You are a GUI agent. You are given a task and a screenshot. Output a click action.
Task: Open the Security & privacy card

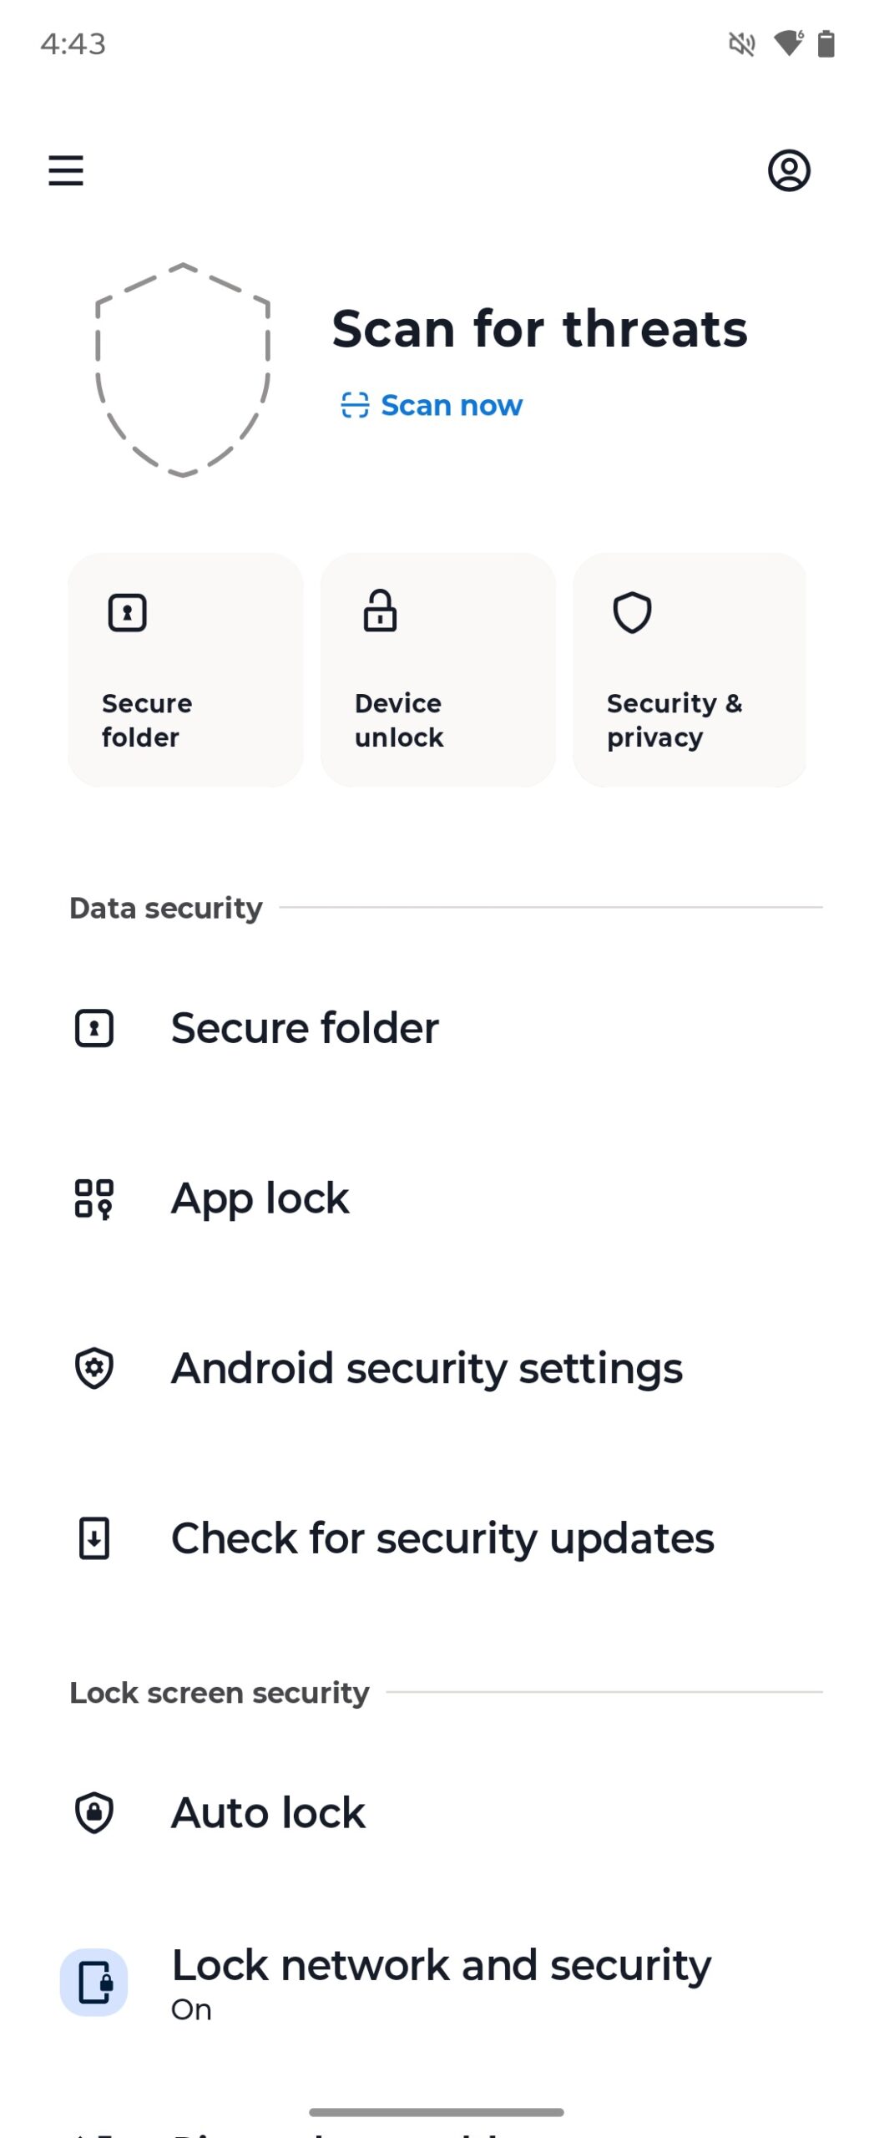point(690,670)
